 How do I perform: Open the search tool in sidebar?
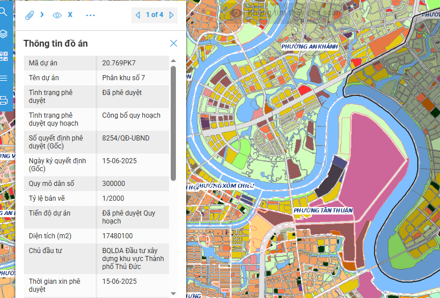pos(4,12)
